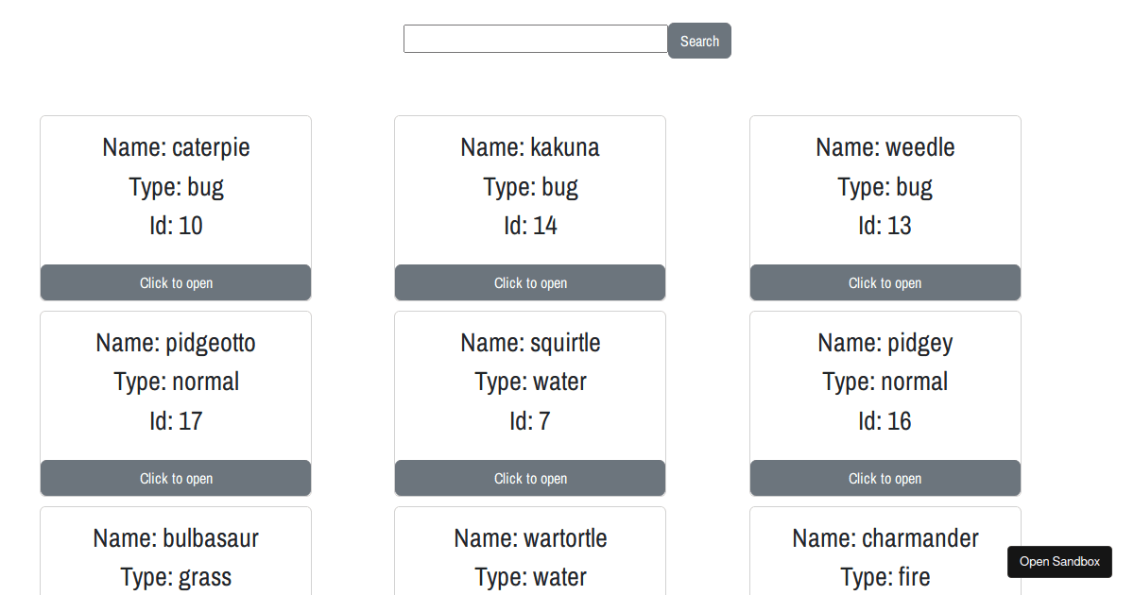Open the pidgey card
This screenshot has width=1134, height=595.
tap(885, 478)
